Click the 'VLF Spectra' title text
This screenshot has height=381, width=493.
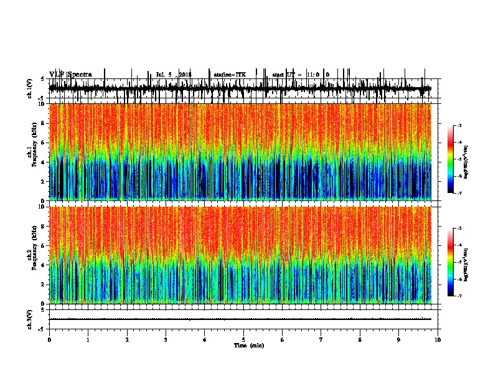point(71,75)
